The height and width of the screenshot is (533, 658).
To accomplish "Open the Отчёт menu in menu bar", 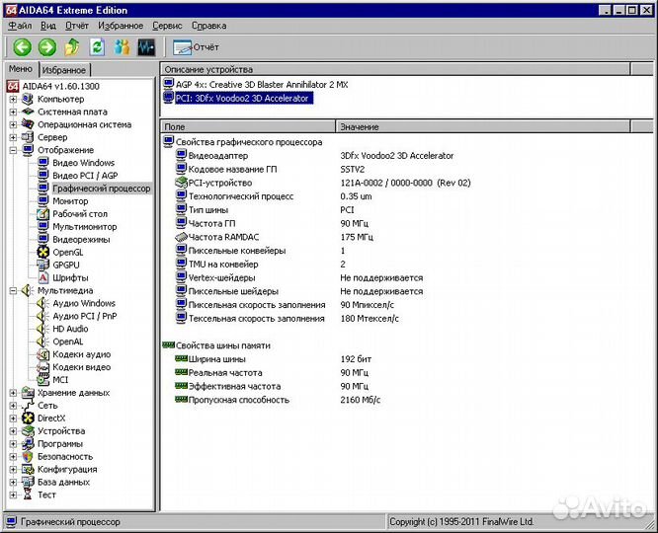I will (77, 26).
